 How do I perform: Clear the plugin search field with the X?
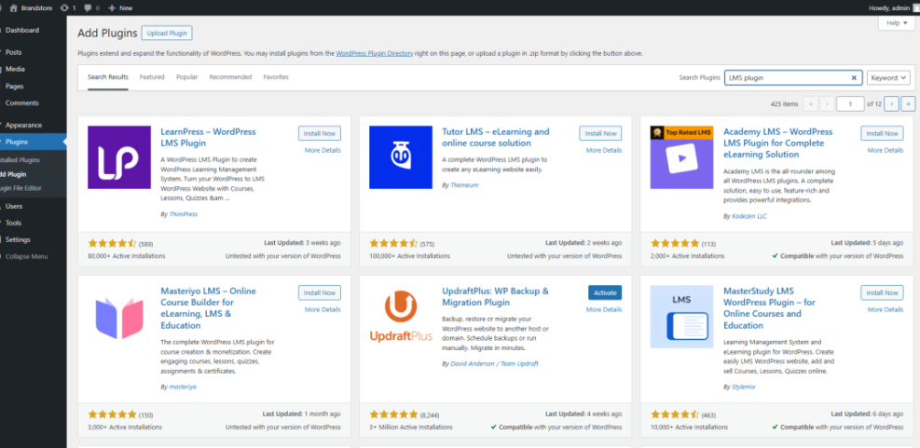tap(854, 77)
